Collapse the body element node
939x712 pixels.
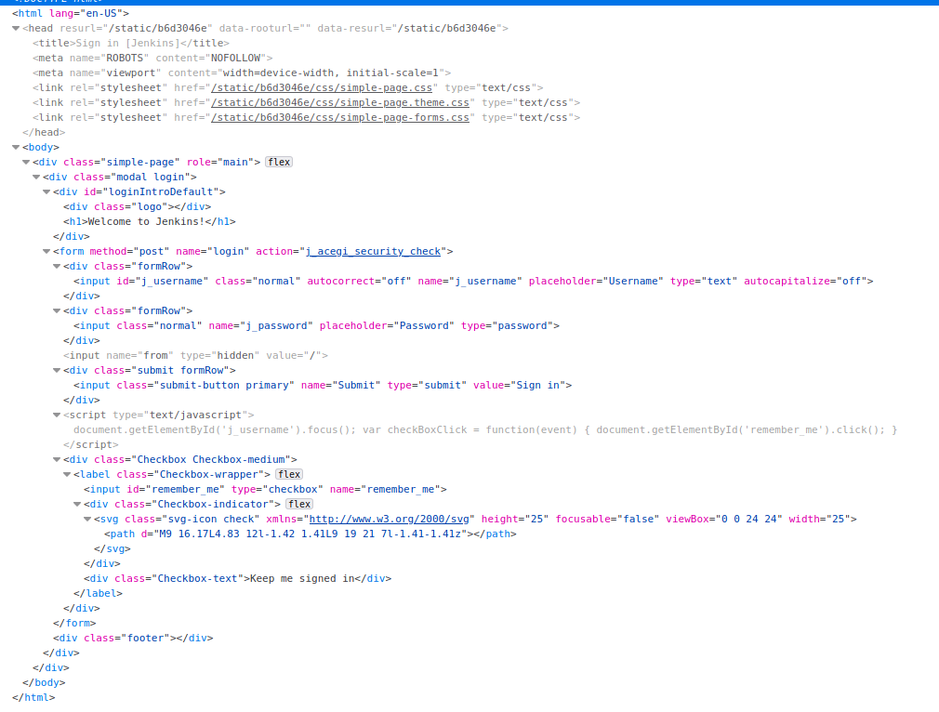pos(16,147)
